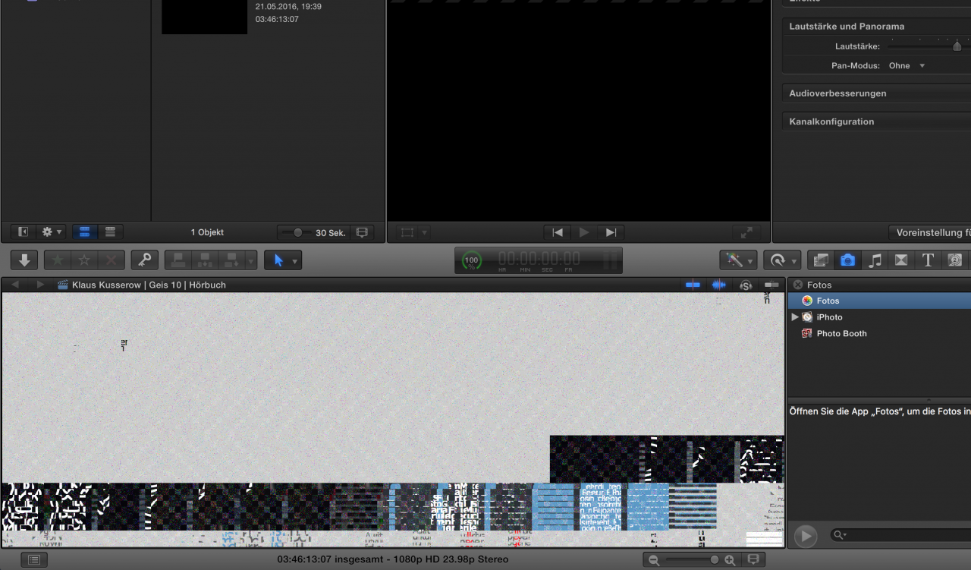Reject clip with the red X
Image resolution: width=971 pixels, height=570 pixels.
pyautogui.click(x=112, y=260)
